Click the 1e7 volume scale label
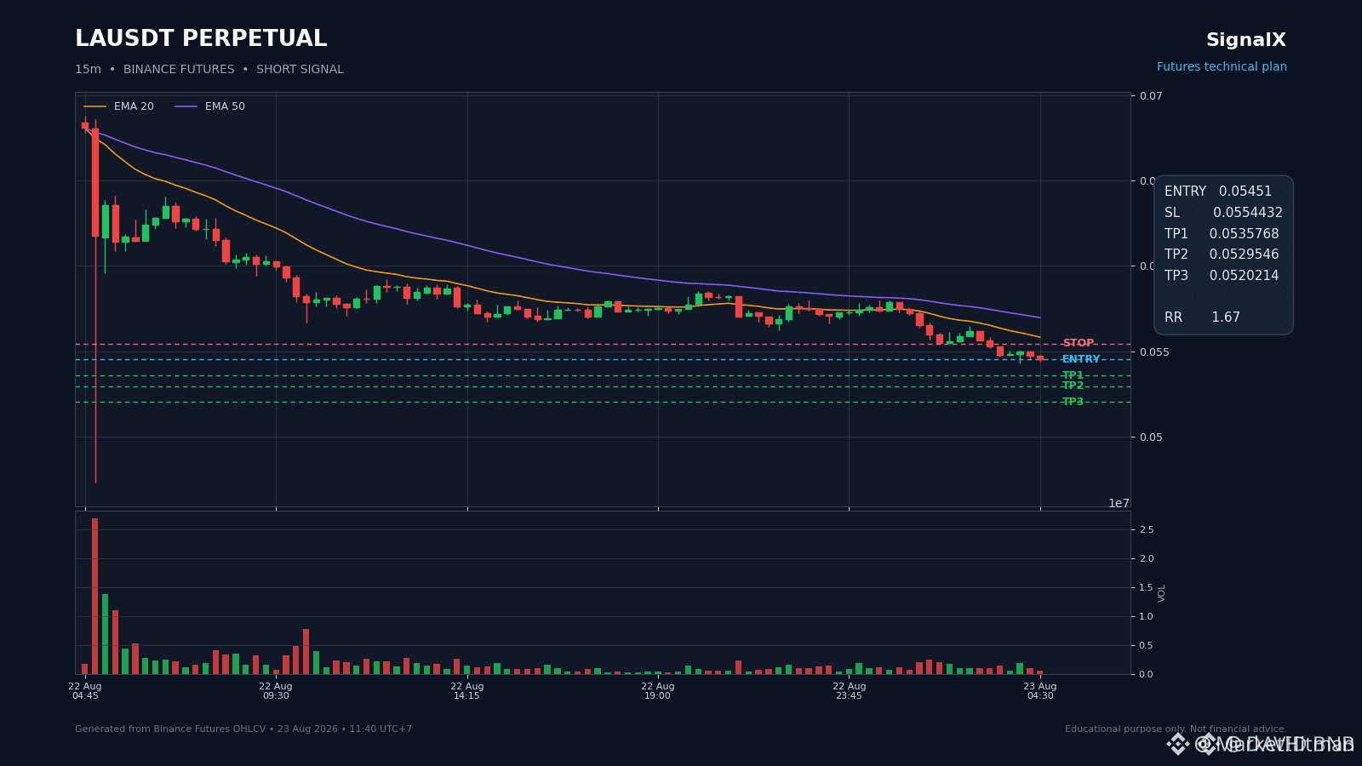The height and width of the screenshot is (766, 1362). point(1119,503)
